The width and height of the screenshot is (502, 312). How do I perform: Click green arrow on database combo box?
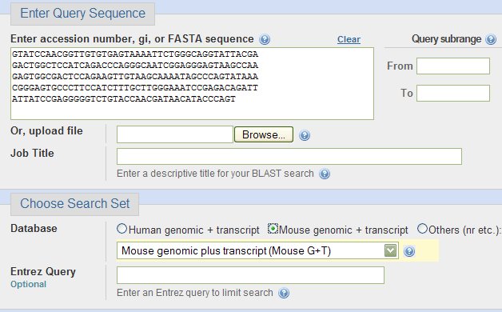pos(390,250)
